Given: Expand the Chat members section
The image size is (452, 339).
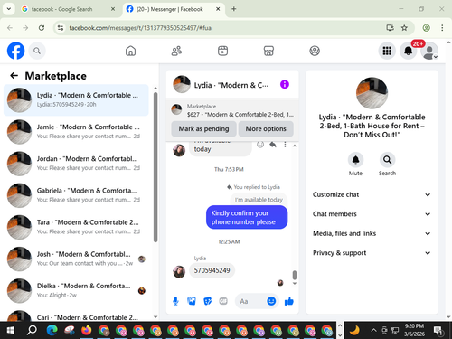Looking at the screenshot, I should pyautogui.click(x=372, y=214).
